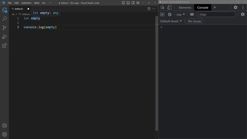247x139 pixels.
Task: Show more DevTools tabs chevron
Action: click(x=215, y=7)
